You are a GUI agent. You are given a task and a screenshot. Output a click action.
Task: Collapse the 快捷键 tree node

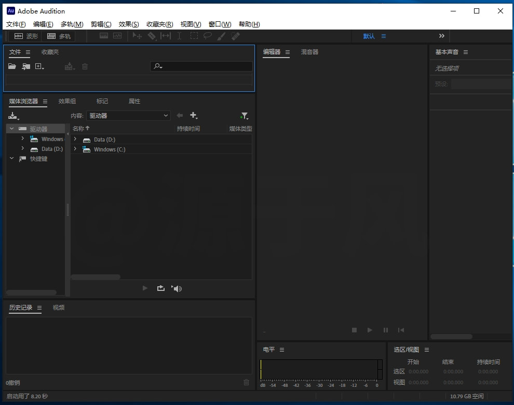pos(12,159)
